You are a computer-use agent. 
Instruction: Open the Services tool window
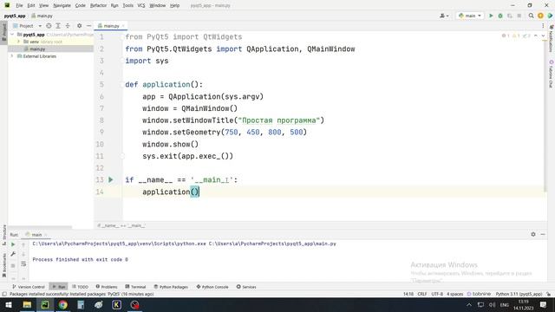click(246, 287)
